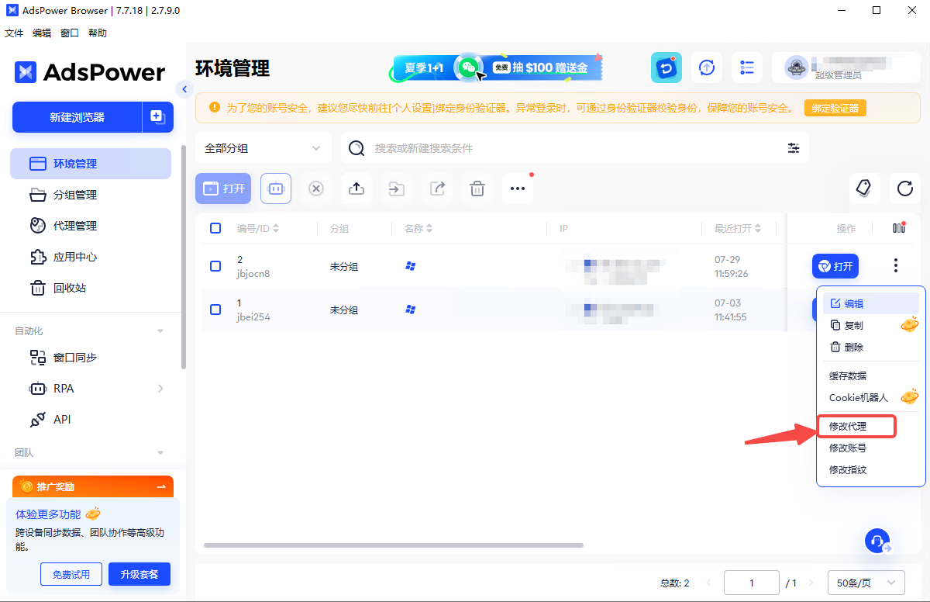Image resolution: width=930 pixels, height=602 pixels.
Task: Expand the RPA sidebar submenu
Action: (x=160, y=389)
